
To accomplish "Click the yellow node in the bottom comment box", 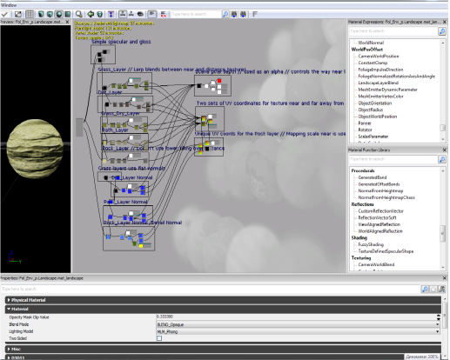I will click(141, 246).
